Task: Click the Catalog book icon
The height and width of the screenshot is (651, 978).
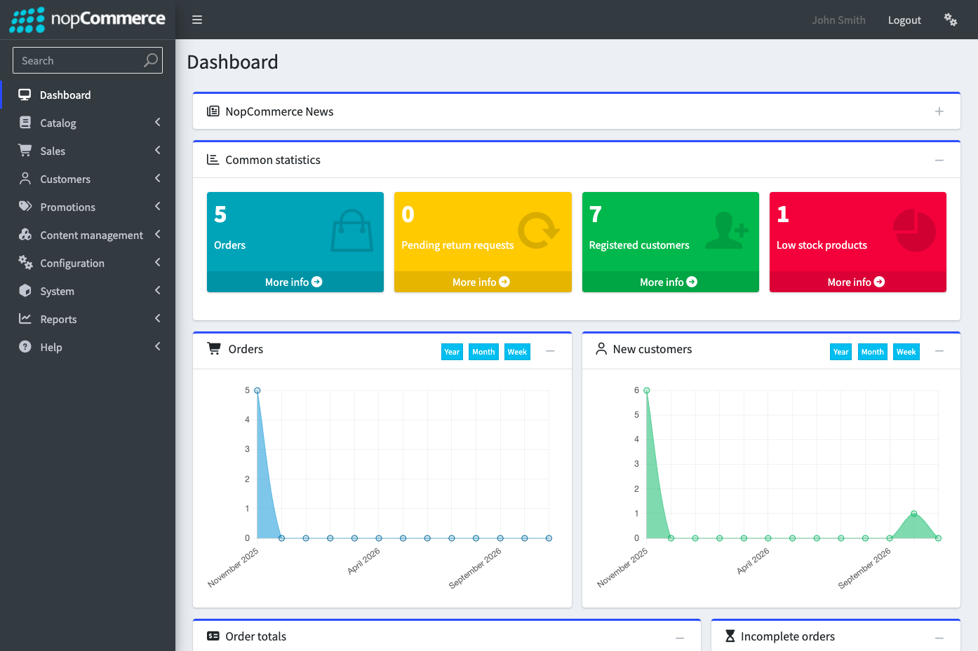Action: tap(25, 123)
